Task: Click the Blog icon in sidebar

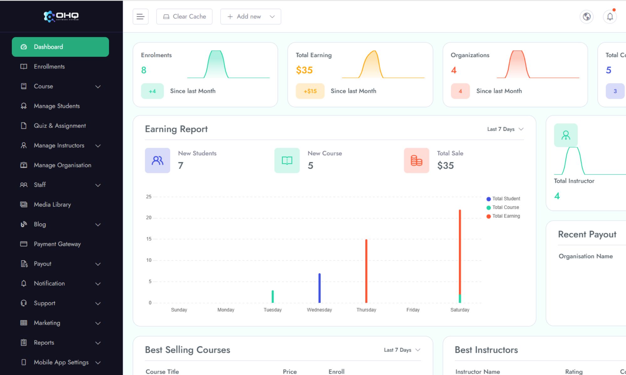Action: pyautogui.click(x=24, y=224)
